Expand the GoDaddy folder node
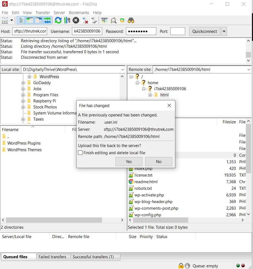This screenshot has height=269, width=253. (x=23, y=83)
